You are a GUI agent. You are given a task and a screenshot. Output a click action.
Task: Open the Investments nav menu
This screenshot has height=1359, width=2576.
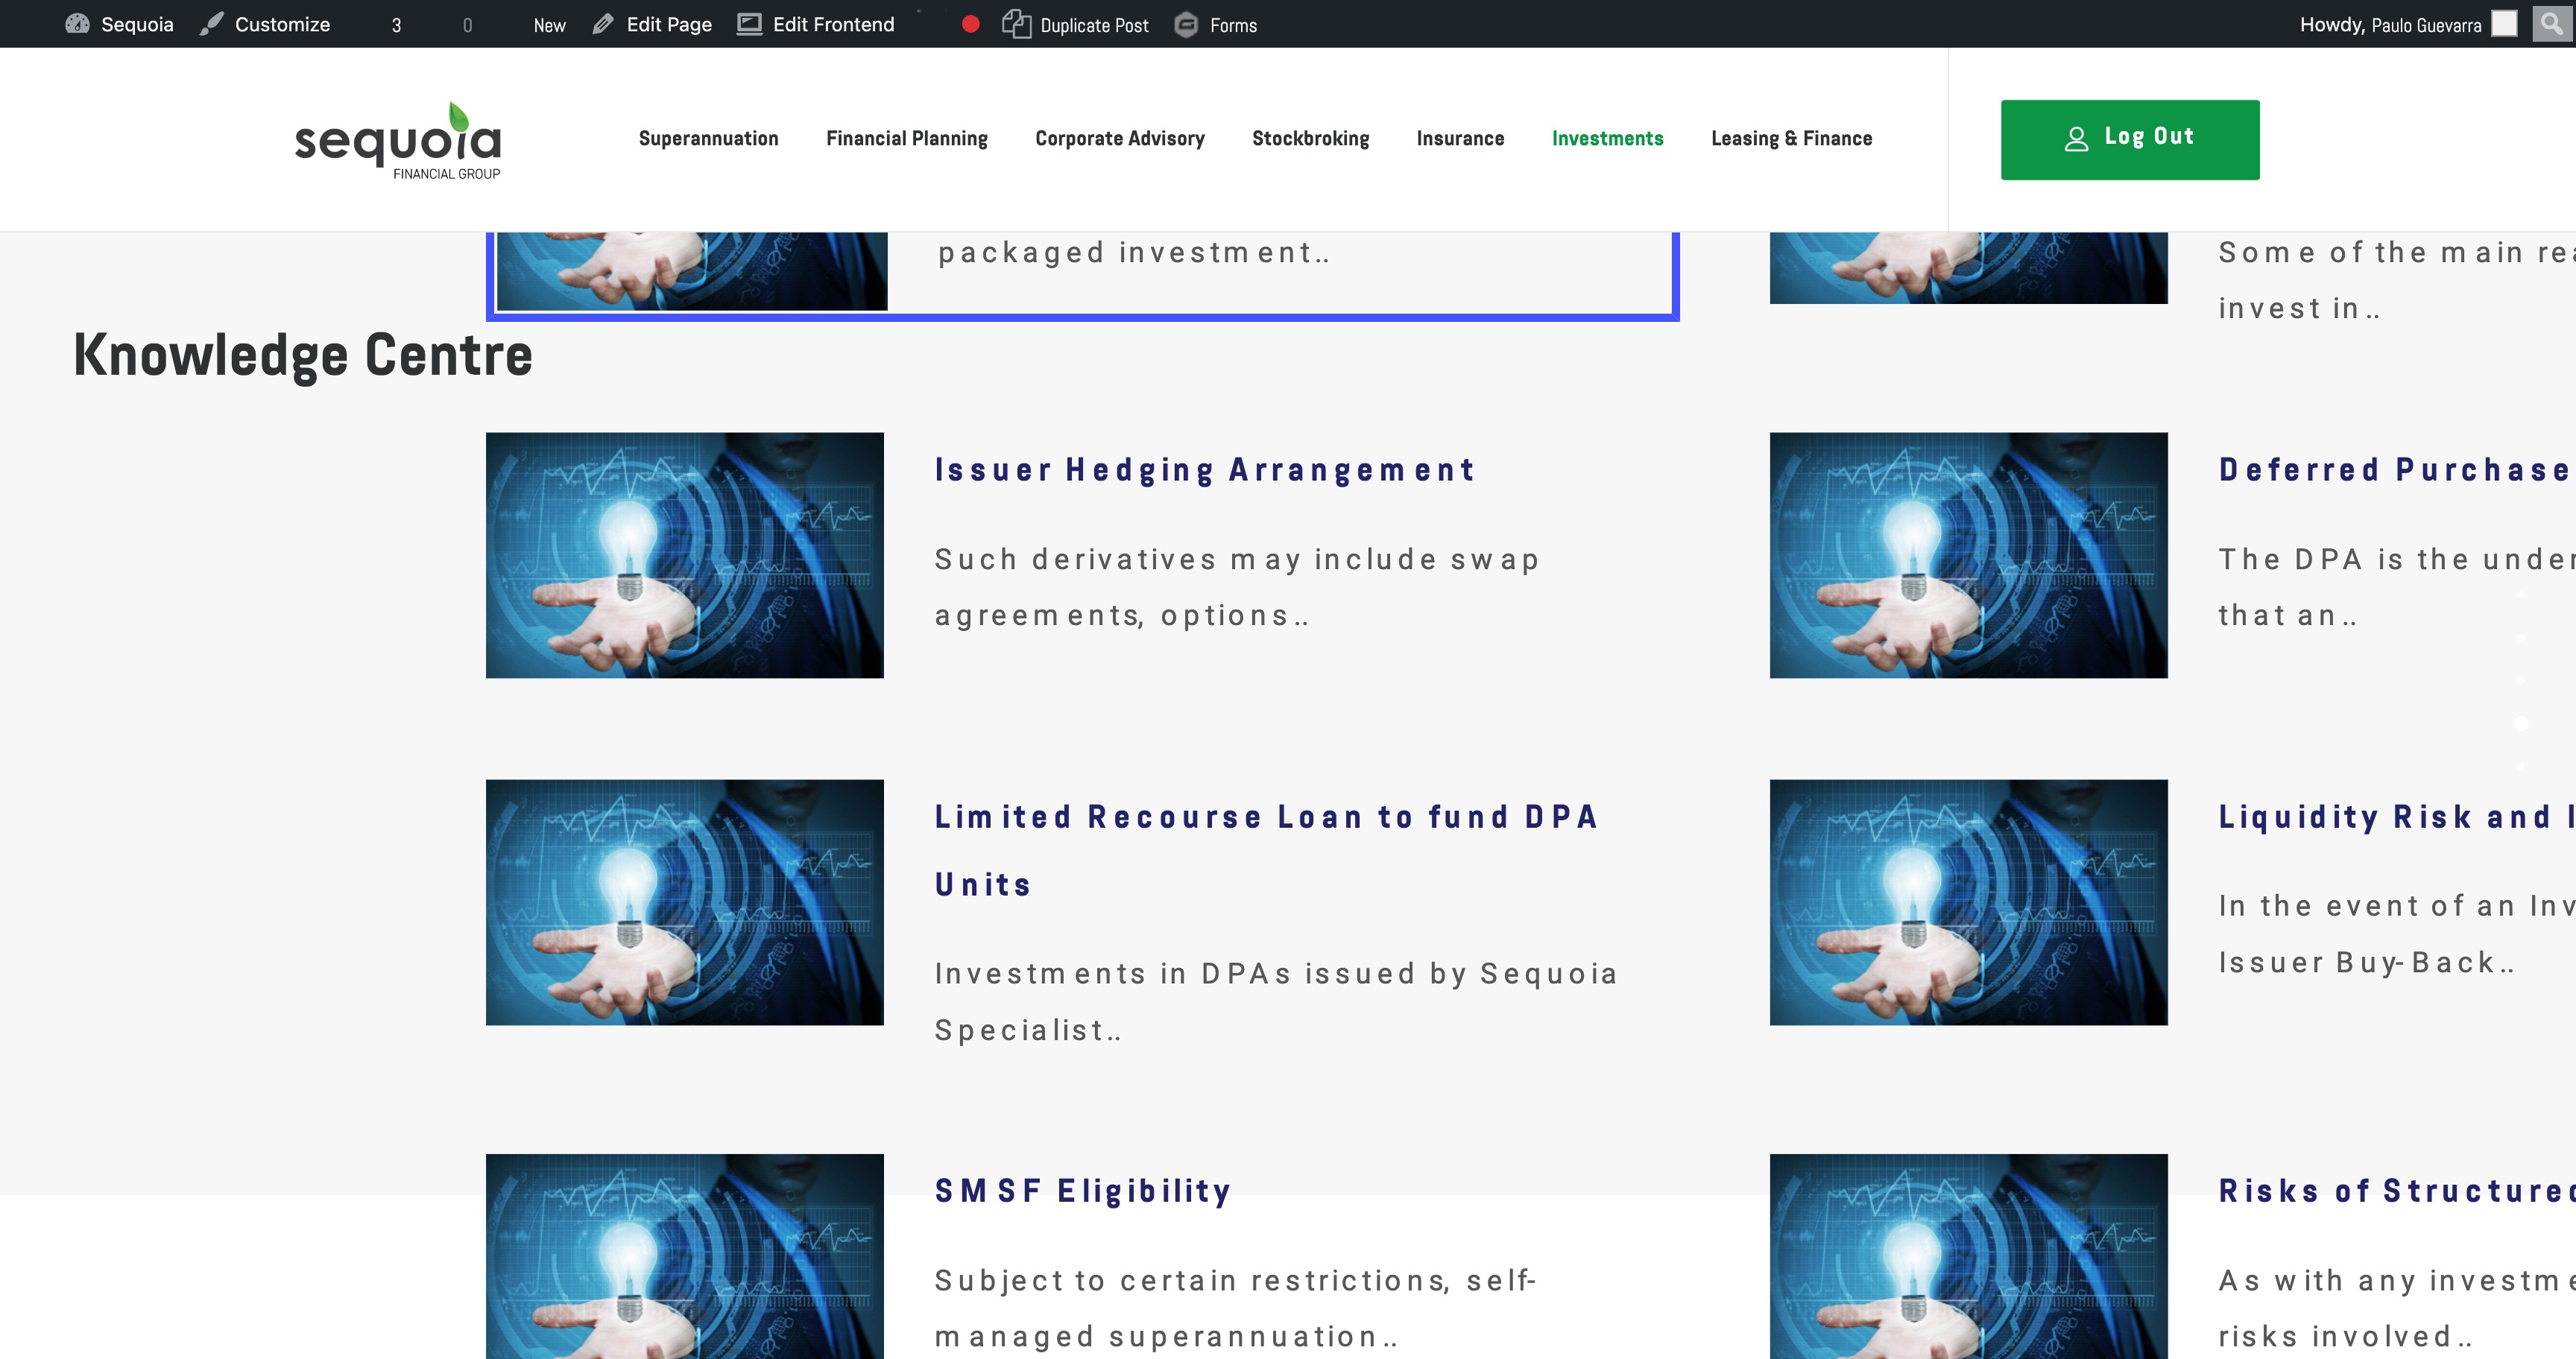coord(1607,139)
